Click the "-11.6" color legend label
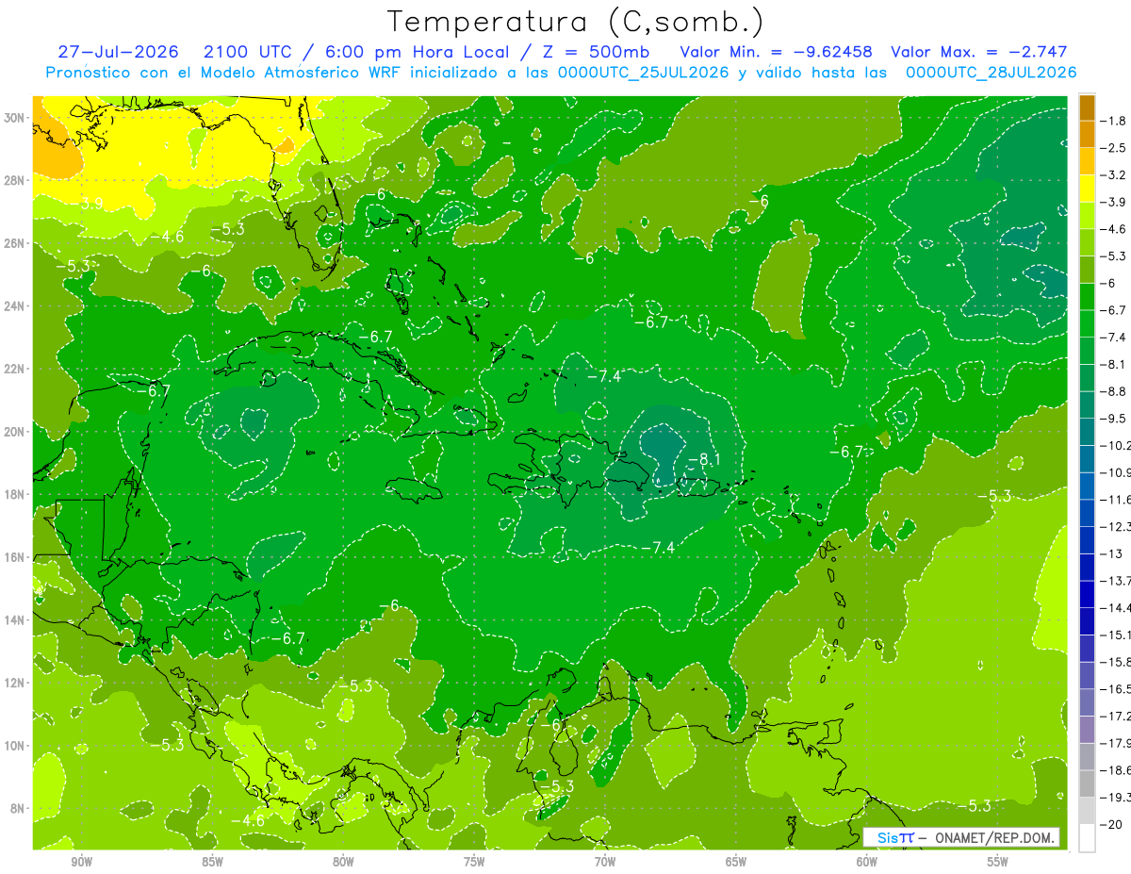The image size is (1131, 874). click(1116, 500)
